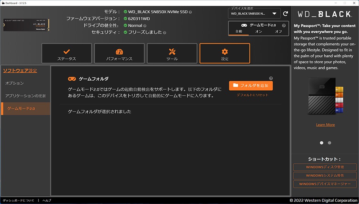
Task: Switch to second ad slide dot
Action: point(329,143)
